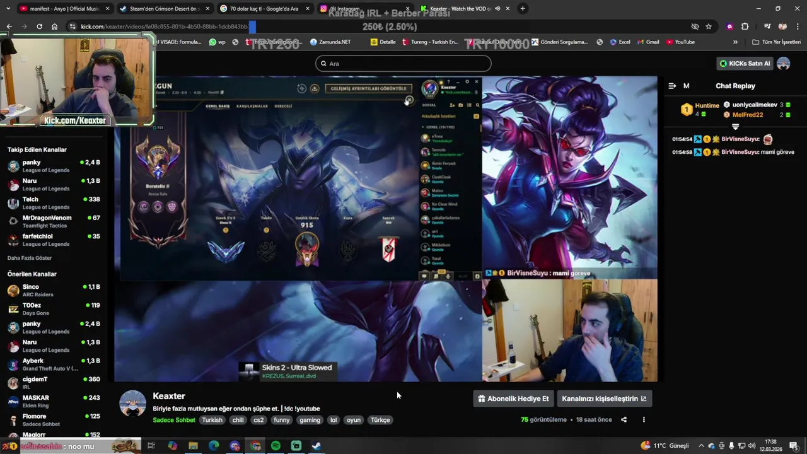Click Huntime in gift leaderboard
The image size is (807, 454).
[707, 105]
